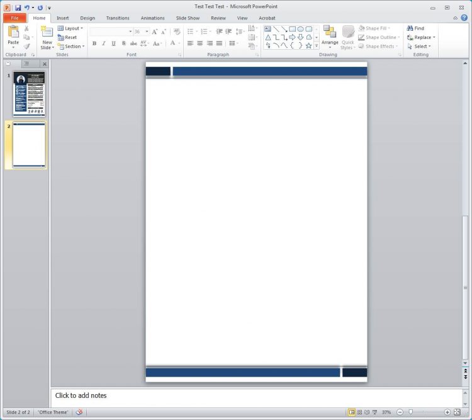Viewport: 472px width, 420px height.
Task: Switch to the Transitions tab
Action: pyautogui.click(x=118, y=18)
